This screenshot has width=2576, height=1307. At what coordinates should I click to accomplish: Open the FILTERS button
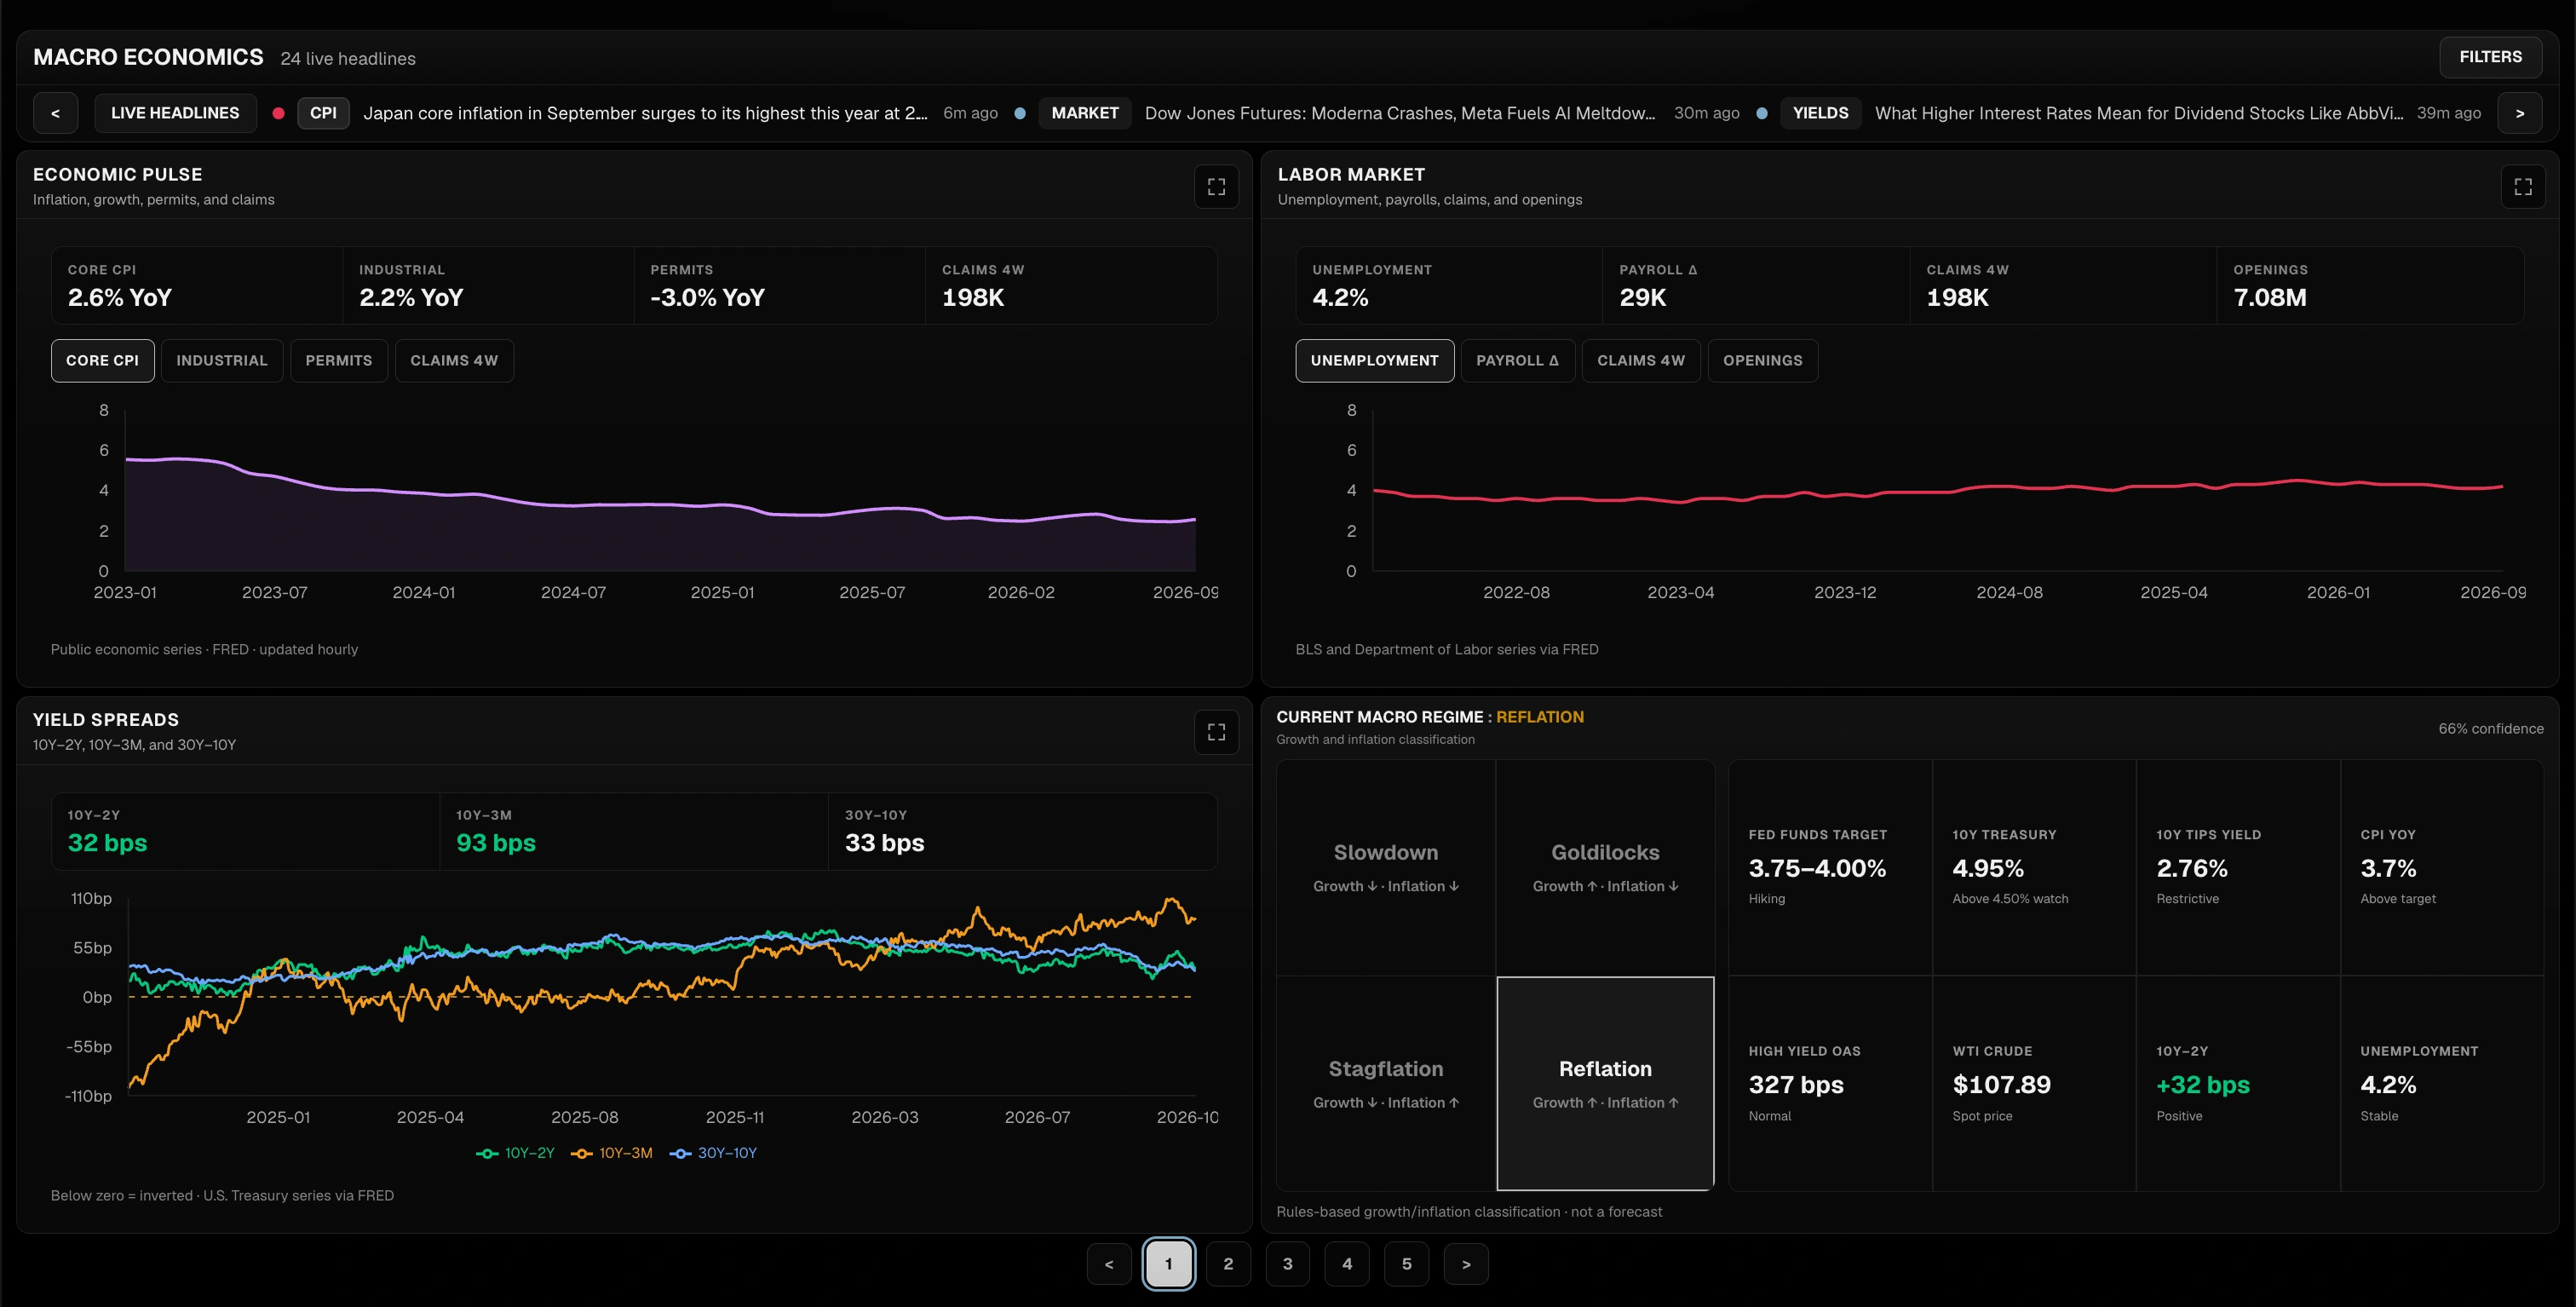pyautogui.click(x=2490, y=57)
